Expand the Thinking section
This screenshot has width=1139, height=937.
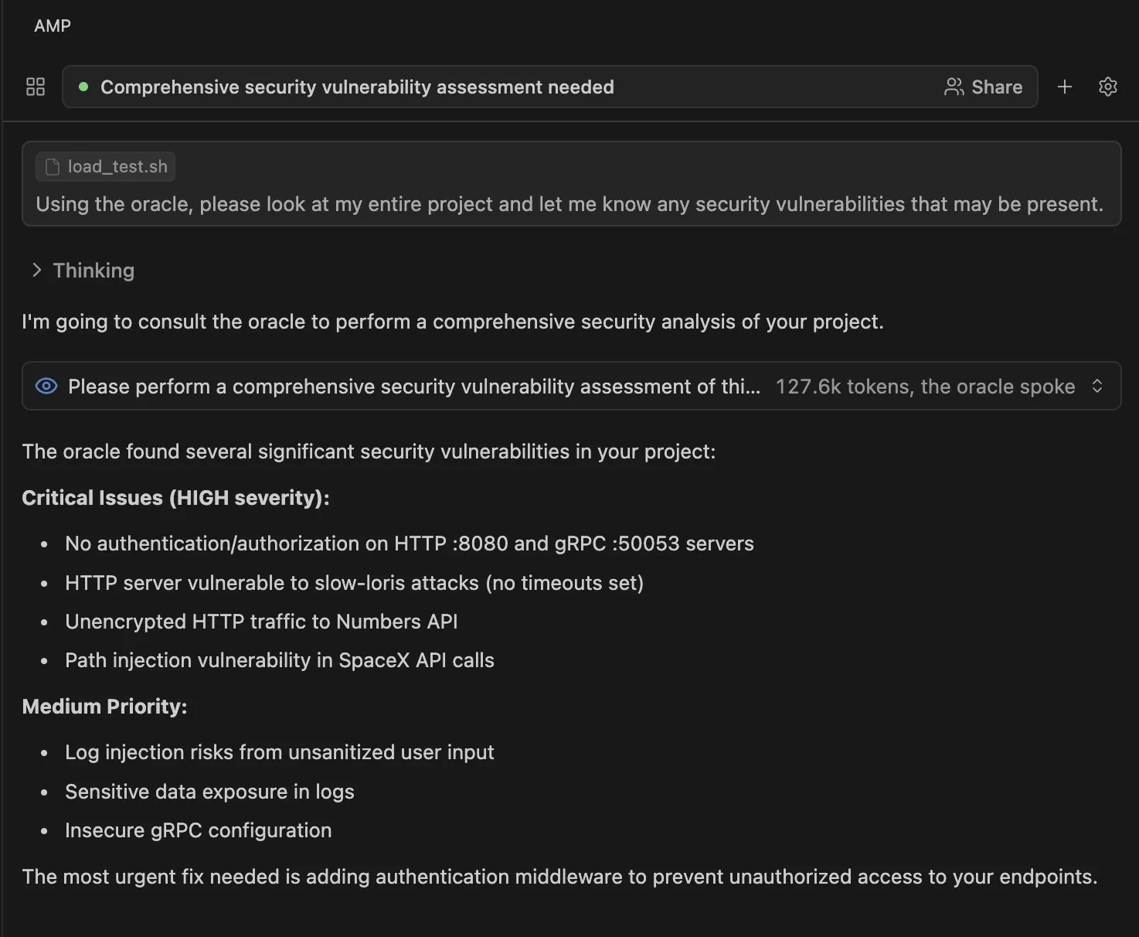pyautogui.click(x=36, y=270)
